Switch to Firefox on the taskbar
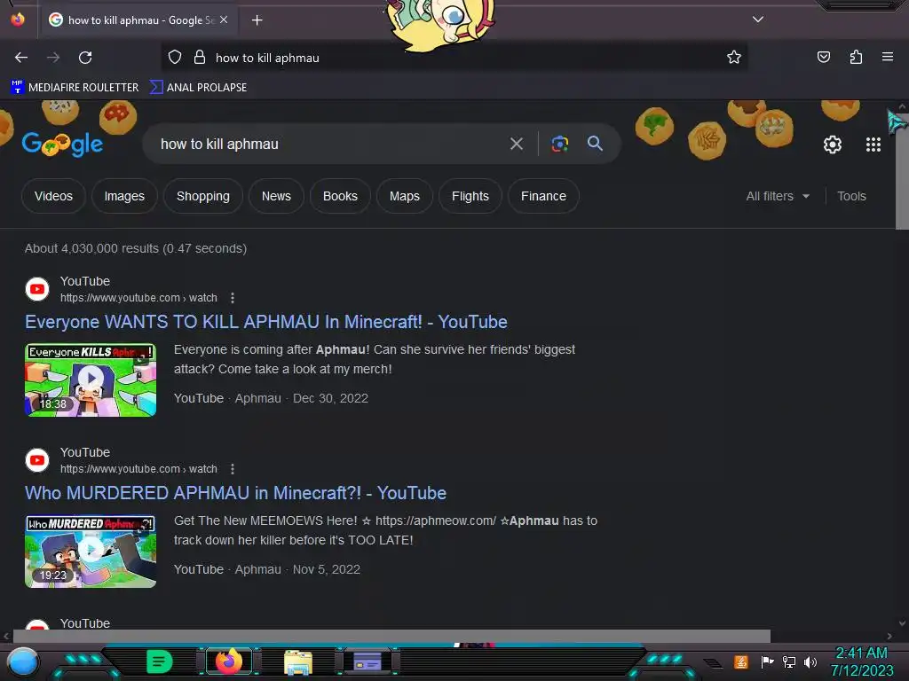The height and width of the screenshot is (681, 909). [229, 661]
